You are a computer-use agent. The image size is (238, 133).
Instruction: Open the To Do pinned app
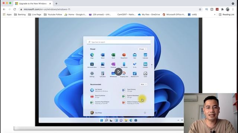tap(135, 65)
